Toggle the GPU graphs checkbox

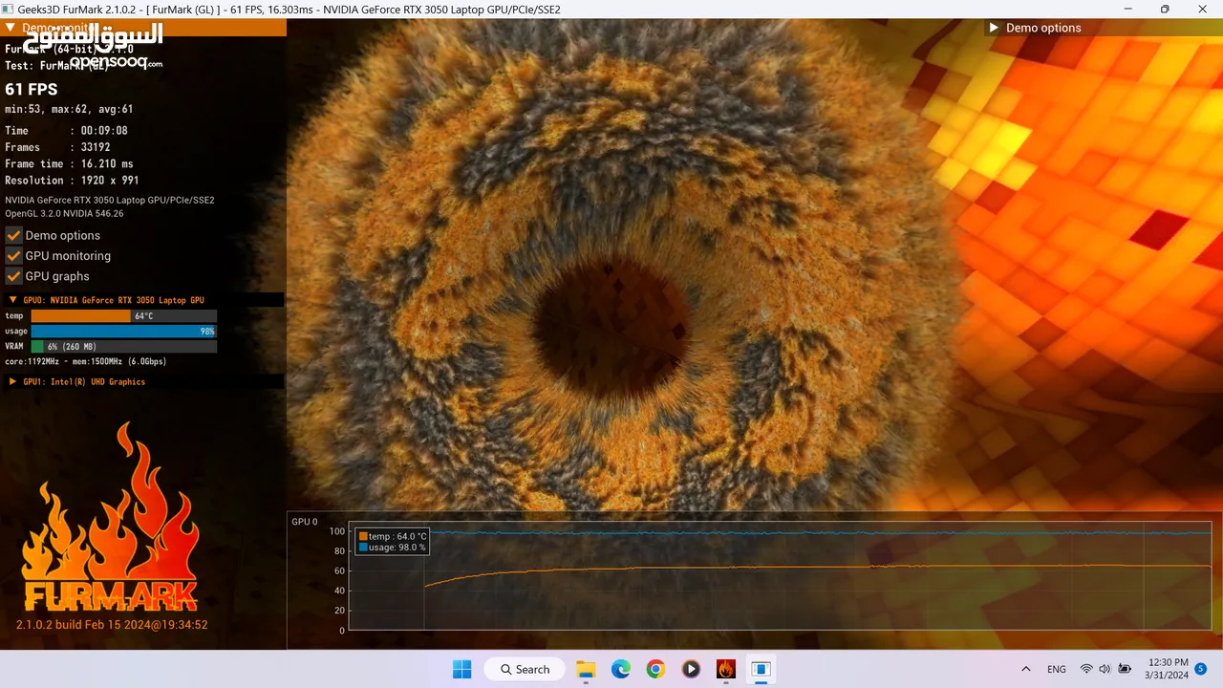(14, 276)
